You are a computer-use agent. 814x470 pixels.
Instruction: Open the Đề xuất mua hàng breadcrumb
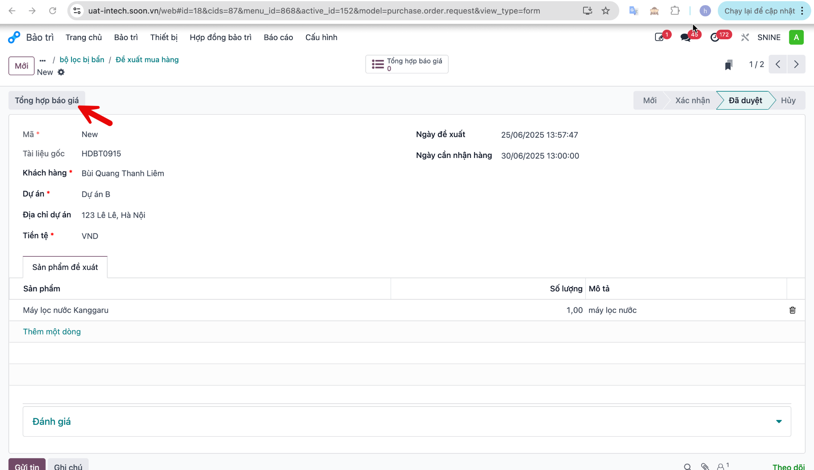pos(147,60)
